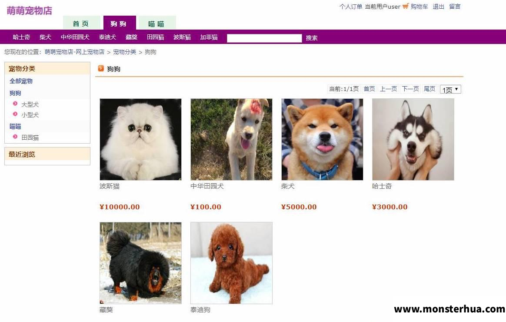This screenshot has width=506, height=322.
Task: Switch to the 喵喵 tab
Action: pos(156,23)
